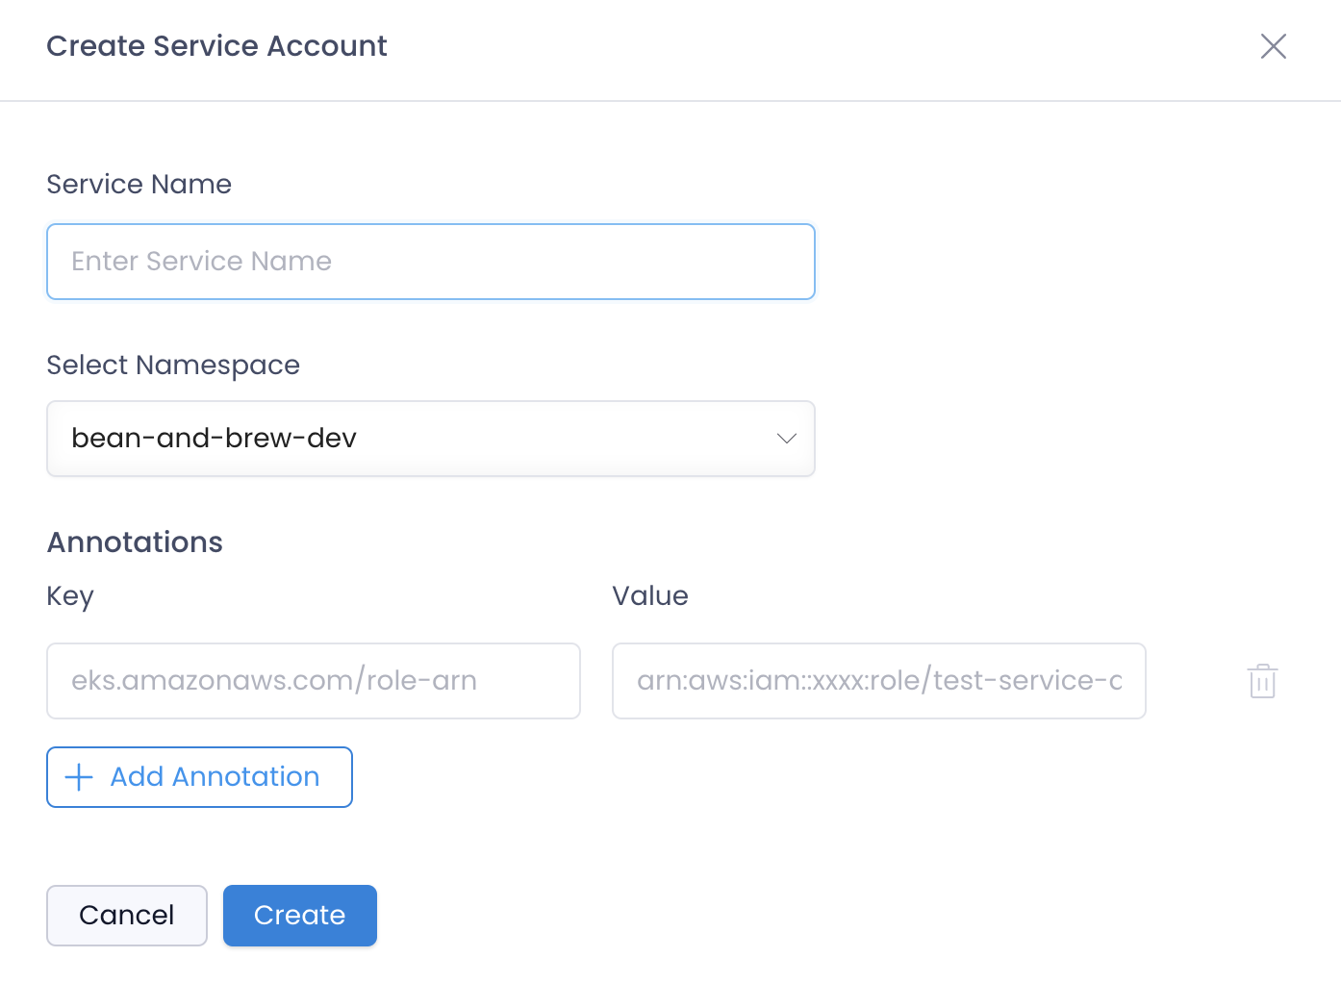The image size is (1341, 1008).
Task: Click the Value column label
Action: [x=650, y=596]
